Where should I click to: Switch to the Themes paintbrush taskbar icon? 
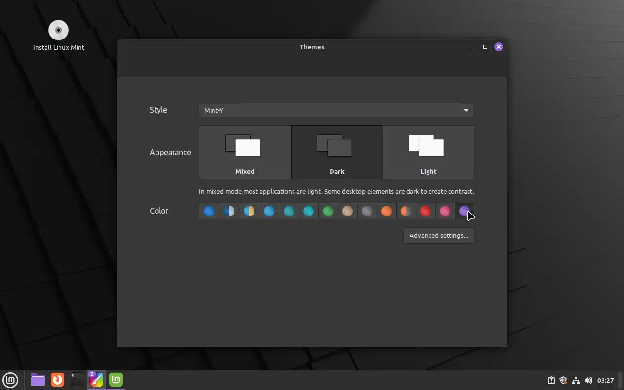coord(97,380)
